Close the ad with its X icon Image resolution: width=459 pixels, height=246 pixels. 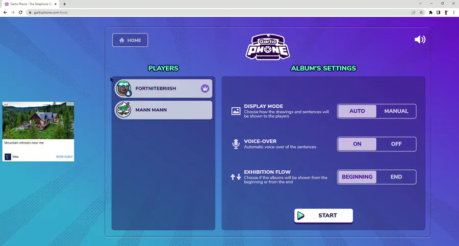tap(72, 104)
